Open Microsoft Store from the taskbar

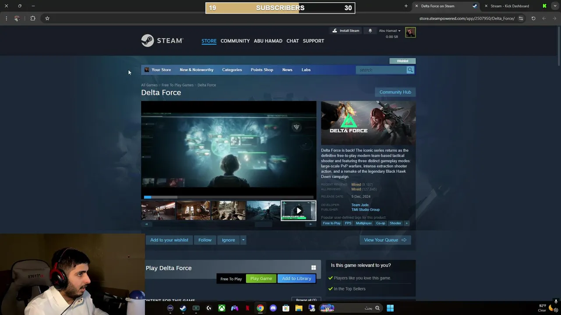coord(286,308)
